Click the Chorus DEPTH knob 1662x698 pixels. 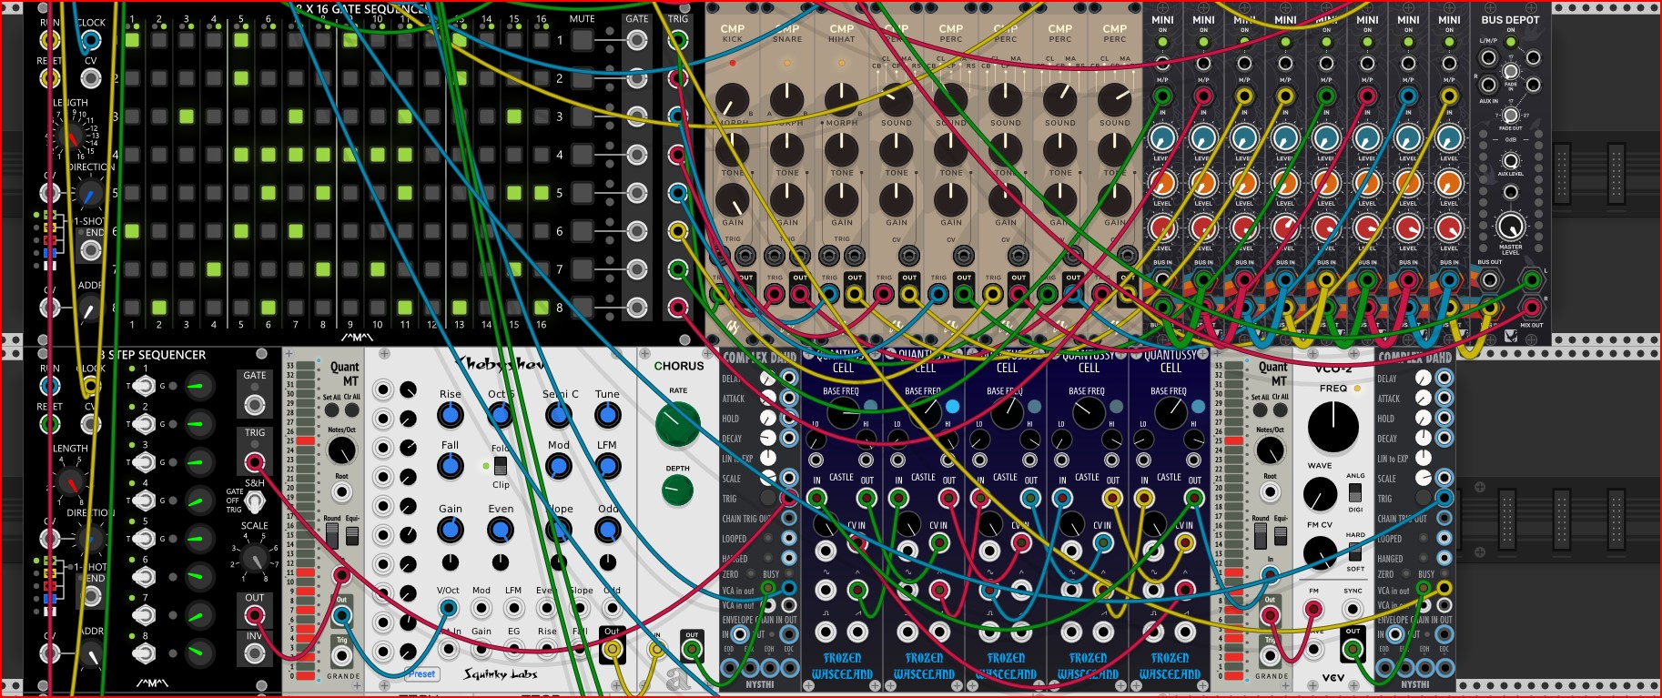point(677,491)
